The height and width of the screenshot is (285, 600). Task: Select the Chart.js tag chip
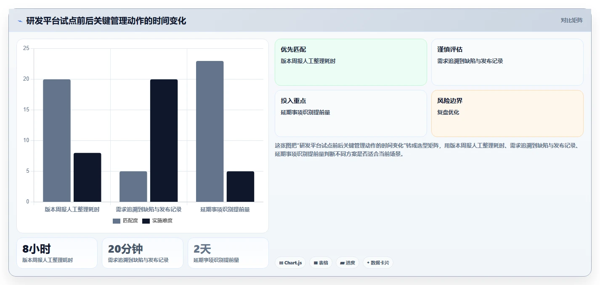pyautogui.click(x=290, y=263)
